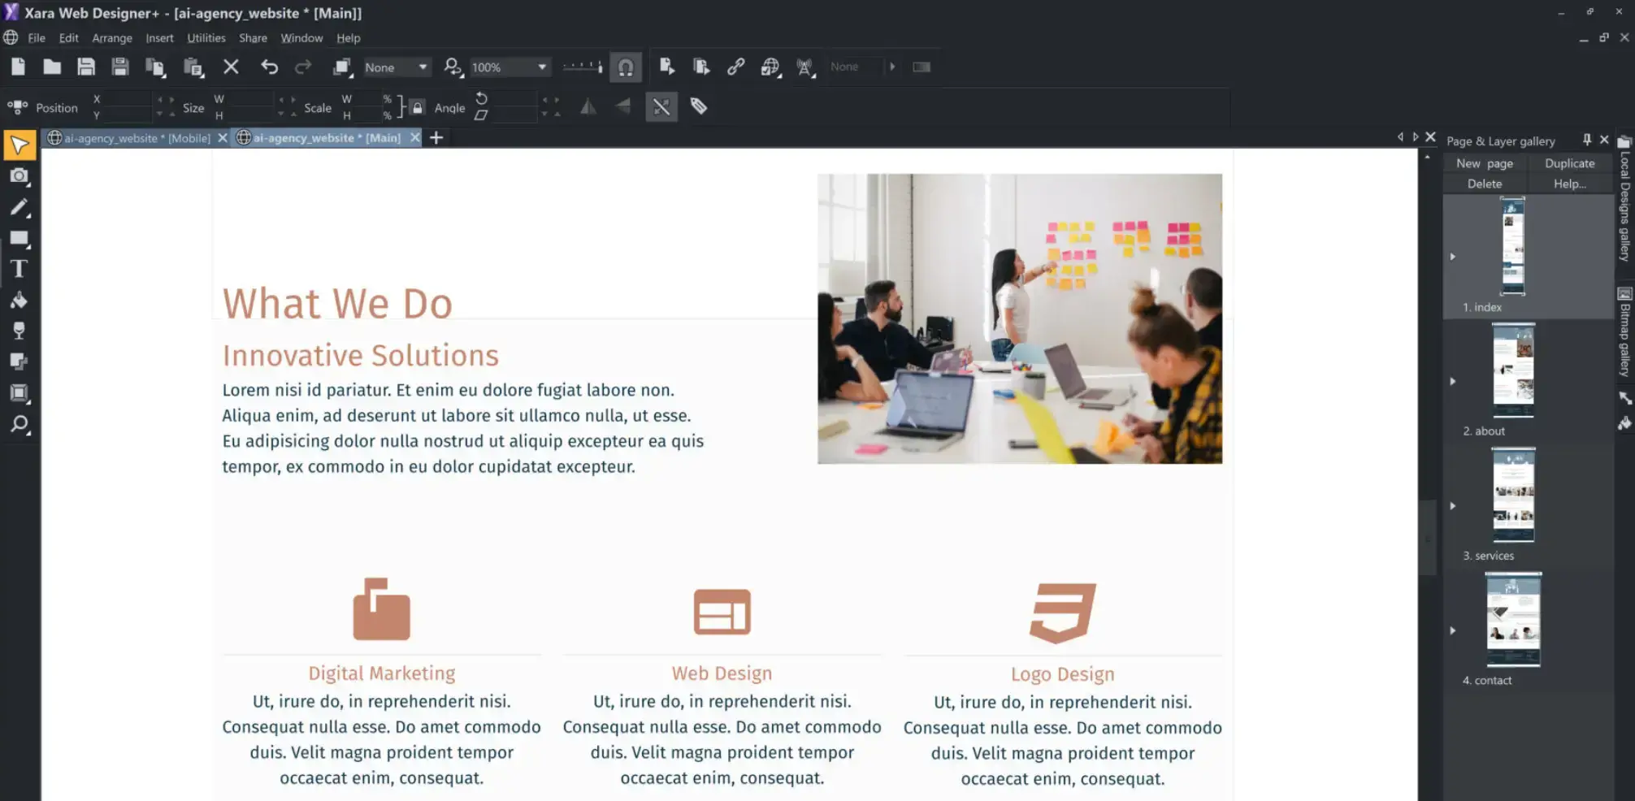Click the Duplicate button in Page gallery

1569,162
